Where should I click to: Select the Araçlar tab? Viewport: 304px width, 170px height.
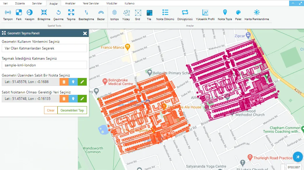point(53,3)
